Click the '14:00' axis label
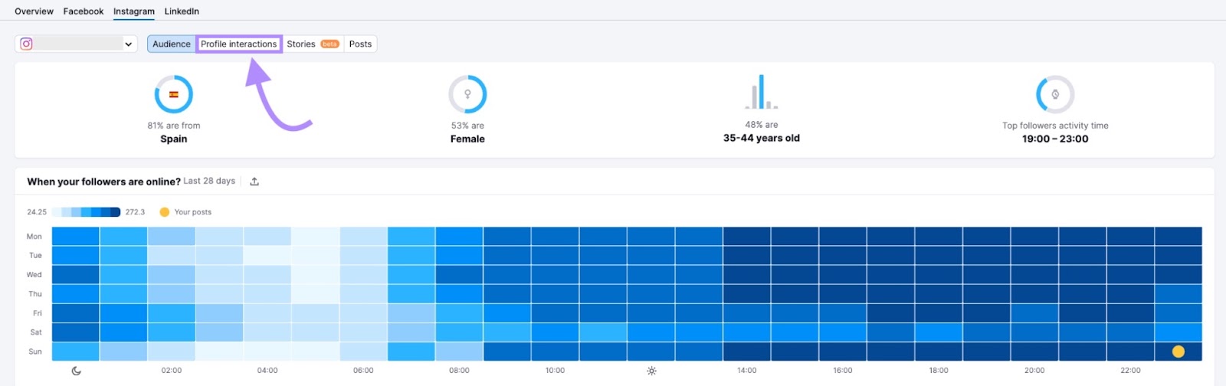 pyautogui.click(x=747, y=371)
